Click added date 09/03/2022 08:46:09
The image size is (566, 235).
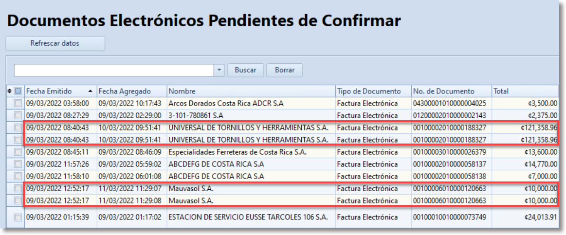point(130,152)
